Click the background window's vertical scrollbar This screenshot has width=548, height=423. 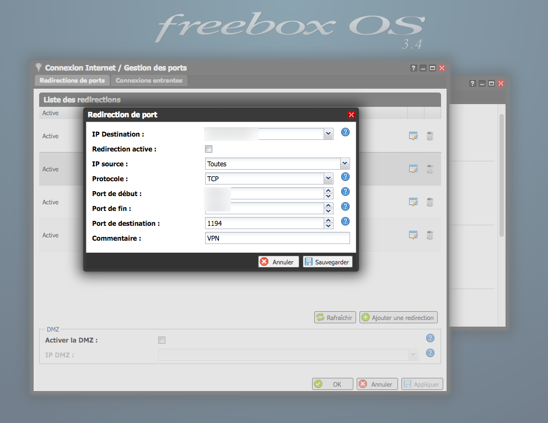(x=502, y=176)
